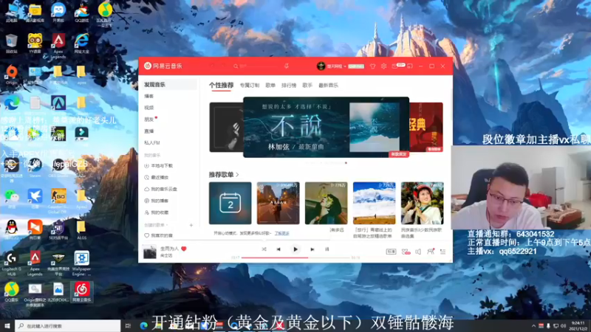Click the Windows taskbar search box

pyautogui.click(x=68, y=325)
